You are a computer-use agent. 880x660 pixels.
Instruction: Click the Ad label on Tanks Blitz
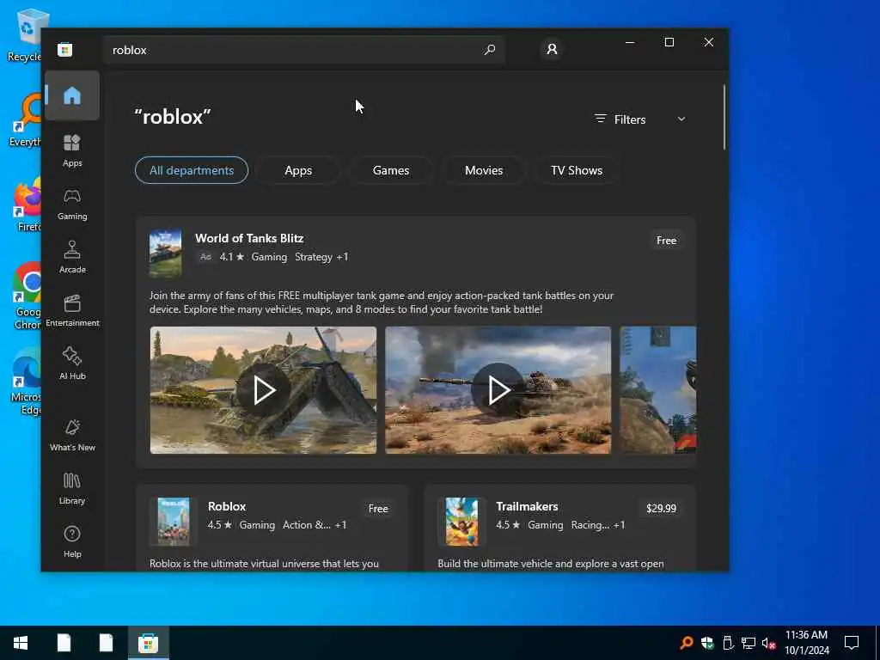(205, 256)
